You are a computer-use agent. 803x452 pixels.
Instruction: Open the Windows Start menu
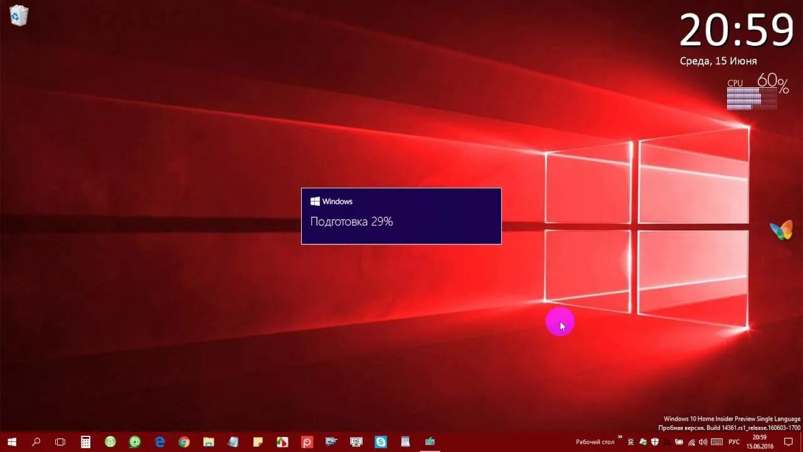pyautogui.click(x=12, y=442)
